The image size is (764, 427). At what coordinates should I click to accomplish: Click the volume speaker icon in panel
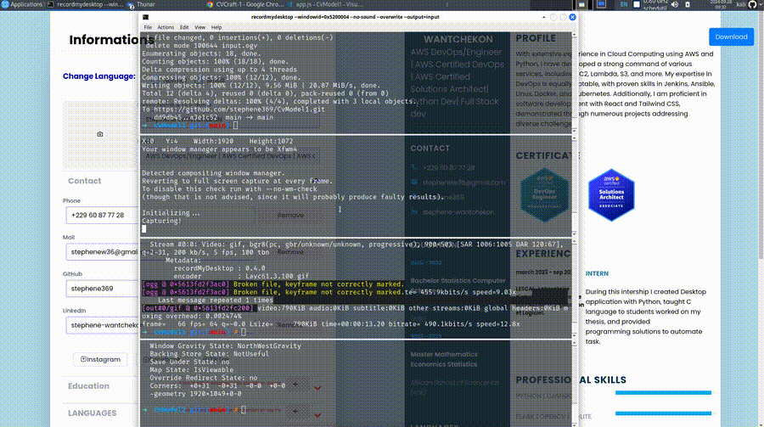tap(675, 4)
